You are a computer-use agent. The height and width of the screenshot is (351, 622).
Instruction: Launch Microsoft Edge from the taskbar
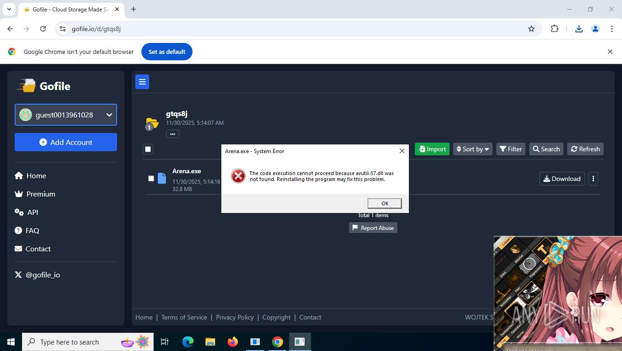pyautogui.click(x=188, y=342)
